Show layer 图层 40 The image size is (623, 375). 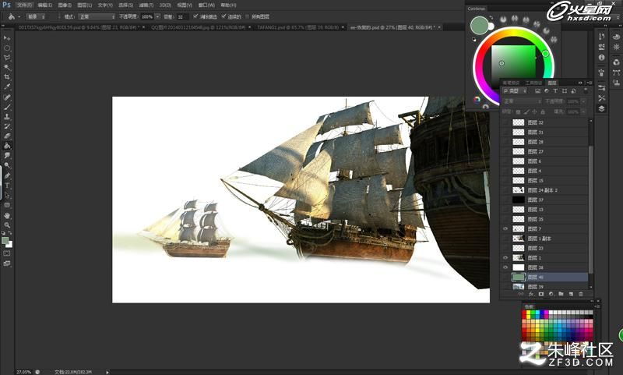[x=505, y=277]
